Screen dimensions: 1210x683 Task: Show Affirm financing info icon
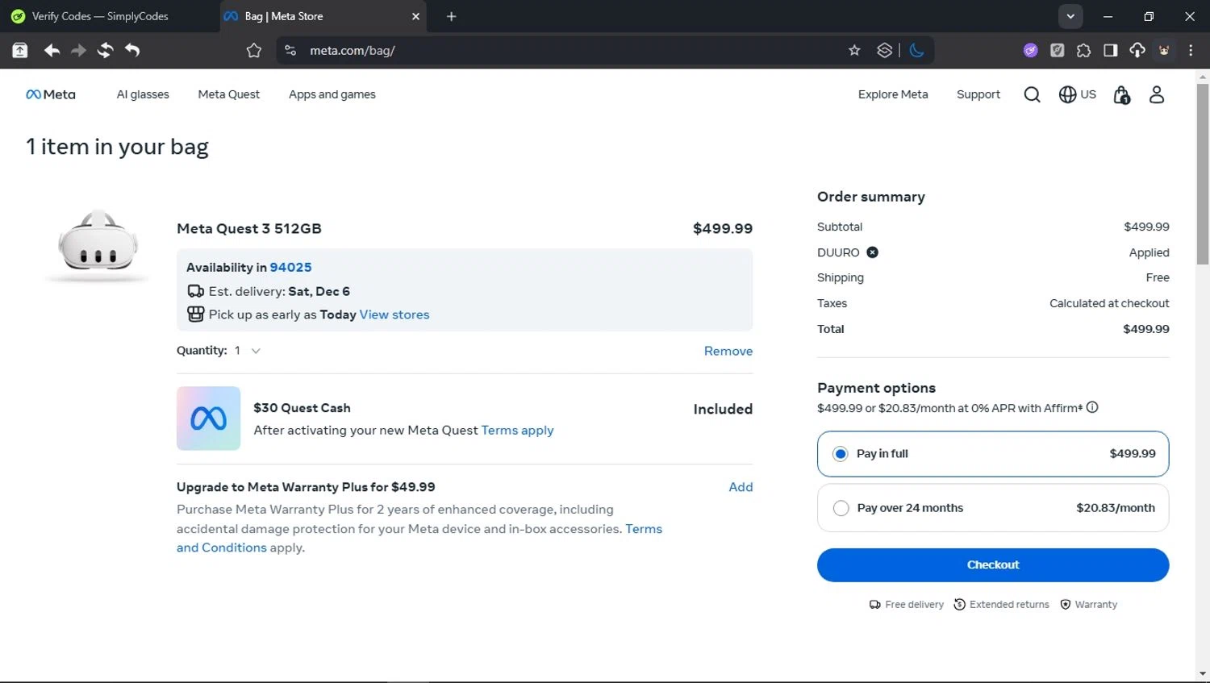coord(1092,407)
